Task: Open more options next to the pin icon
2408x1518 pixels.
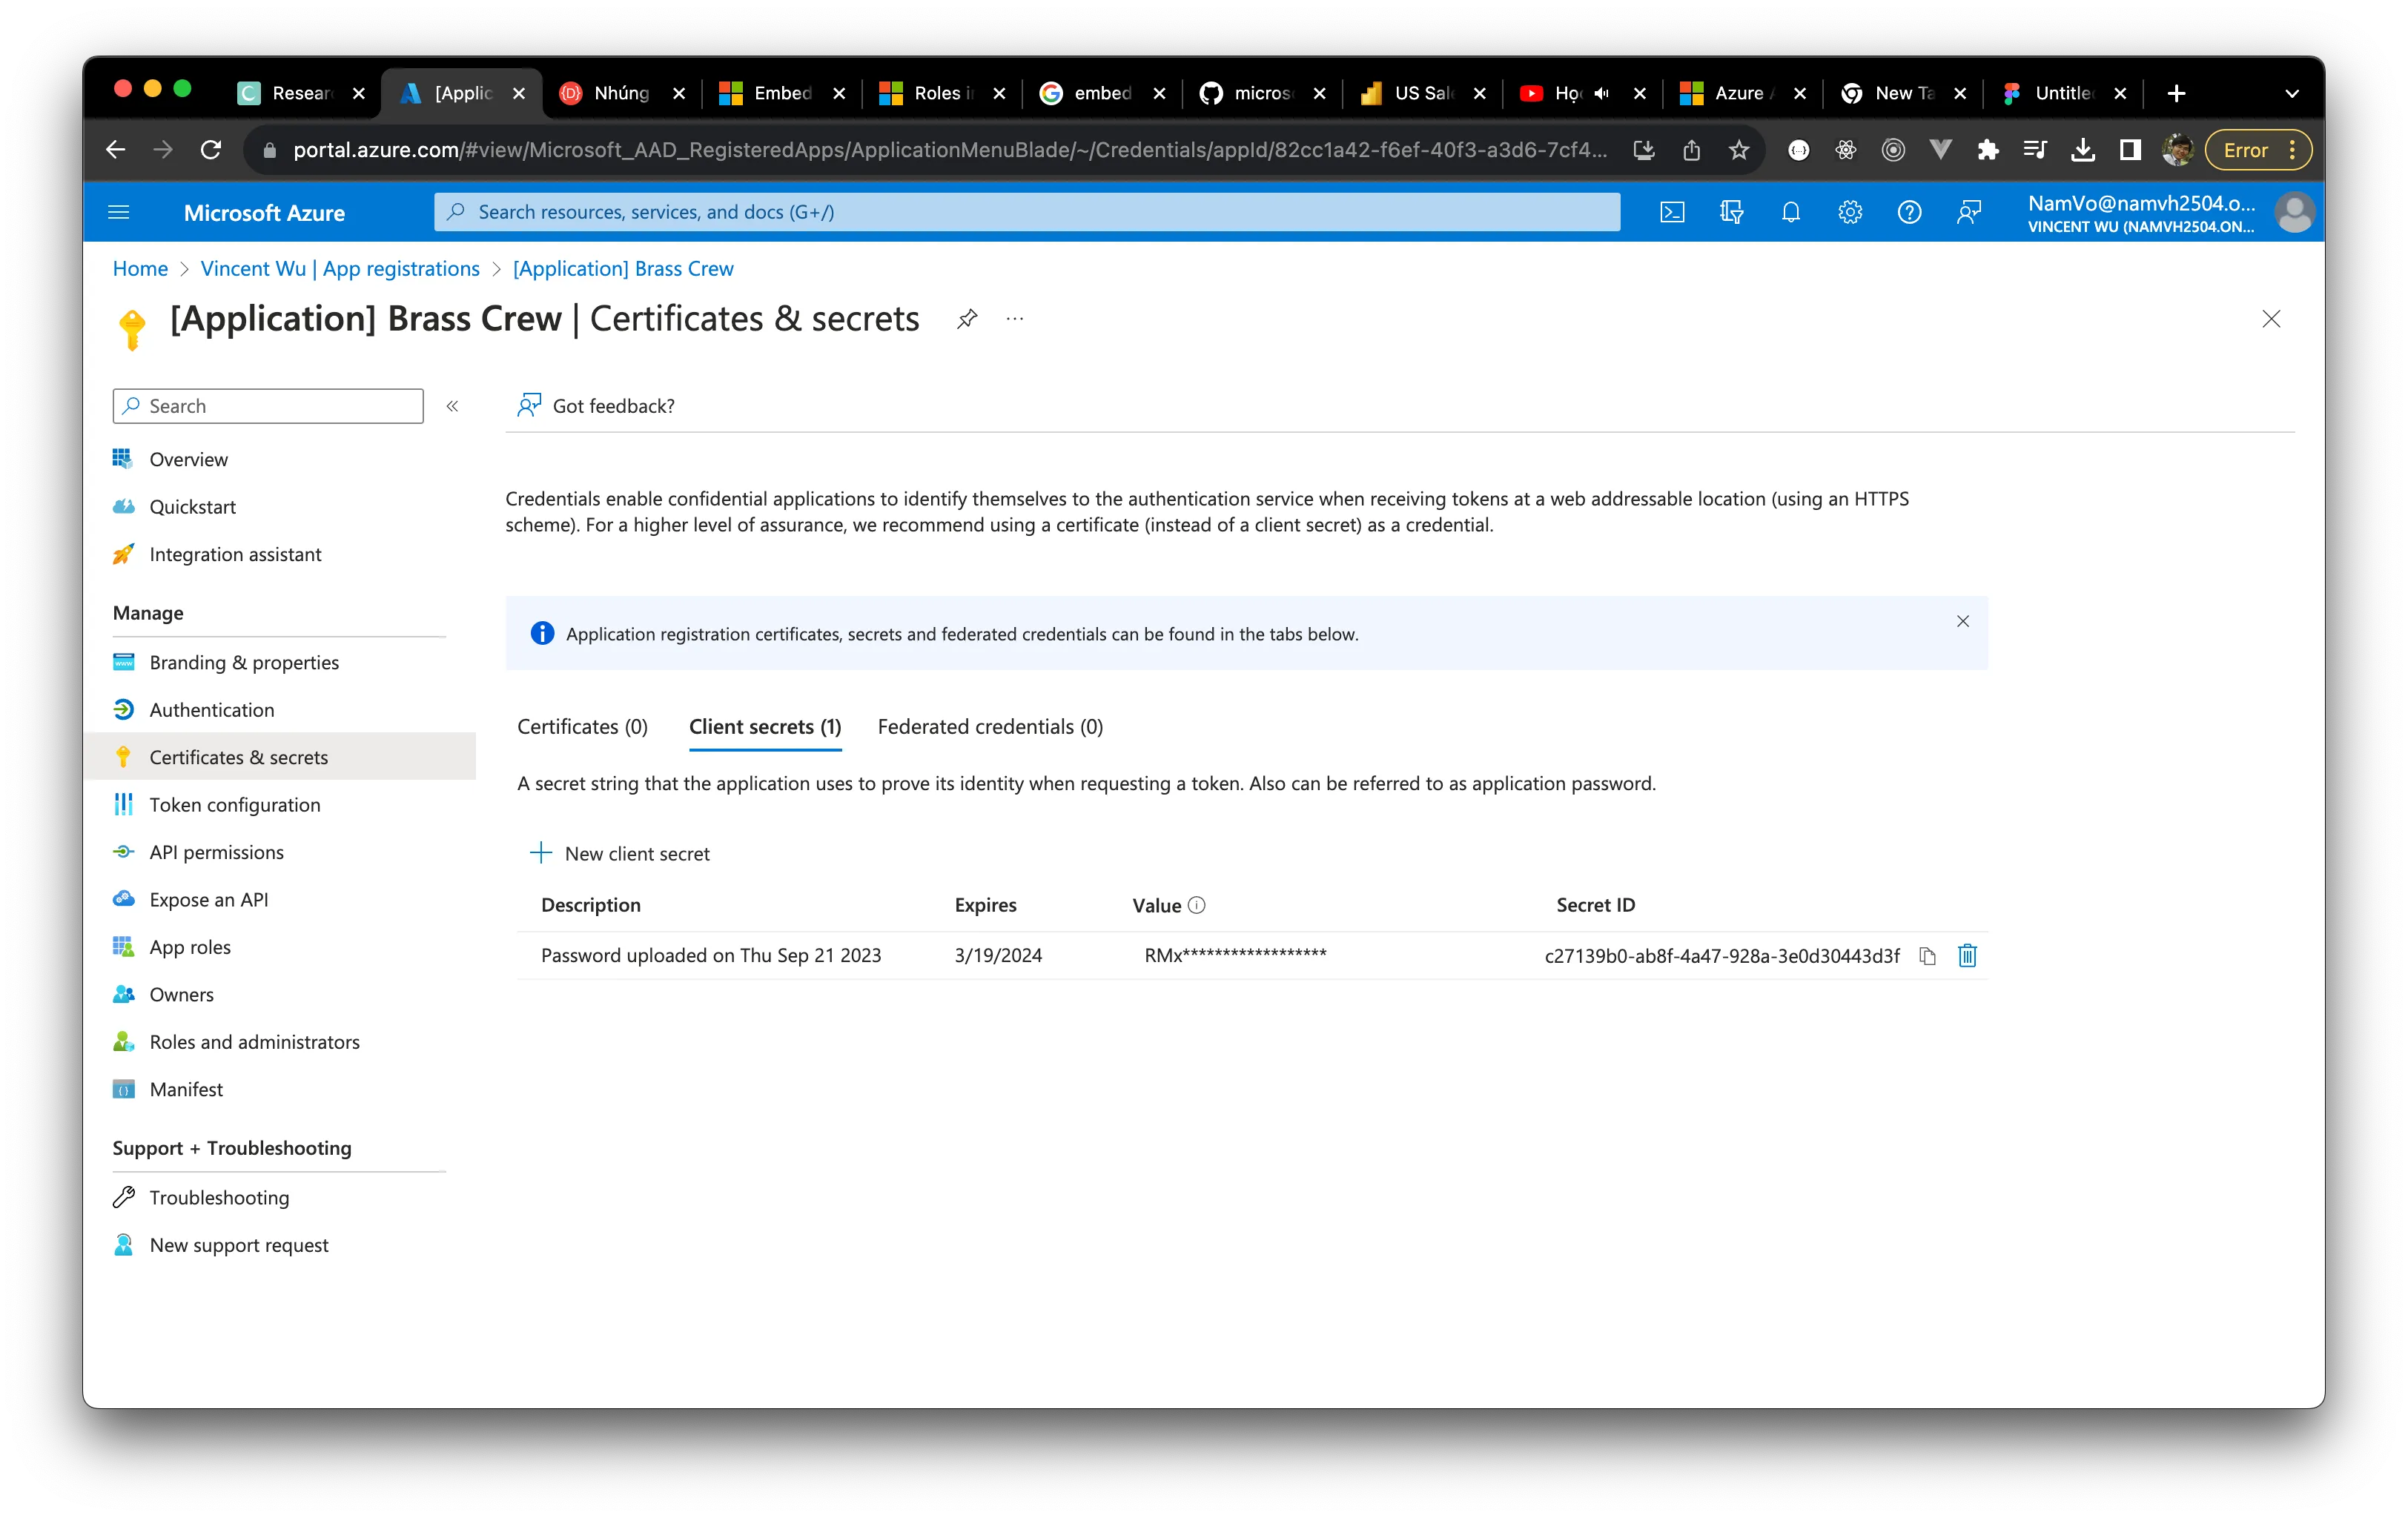Action: click(x=1014, y=318)
